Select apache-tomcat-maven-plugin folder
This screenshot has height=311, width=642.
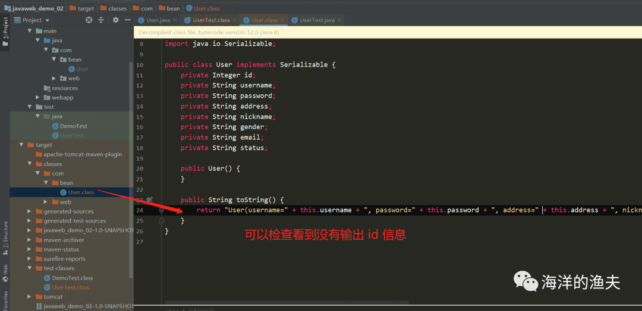coord(78,154)
